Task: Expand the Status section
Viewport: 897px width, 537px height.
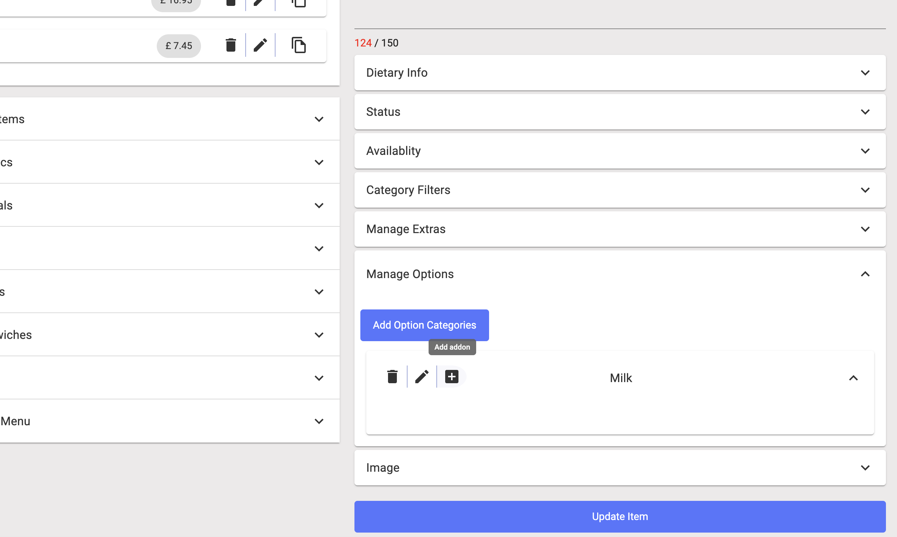Action: pyautogui.click(x=865, y=112)
